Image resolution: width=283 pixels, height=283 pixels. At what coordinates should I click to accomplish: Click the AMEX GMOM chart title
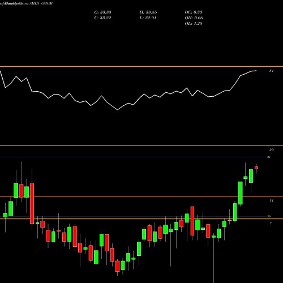(x=41, y=3)
